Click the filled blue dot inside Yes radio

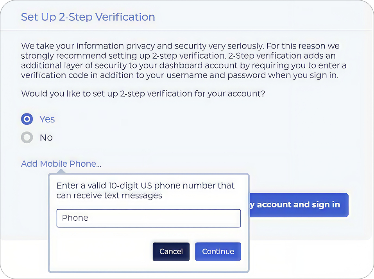(27, 119)
